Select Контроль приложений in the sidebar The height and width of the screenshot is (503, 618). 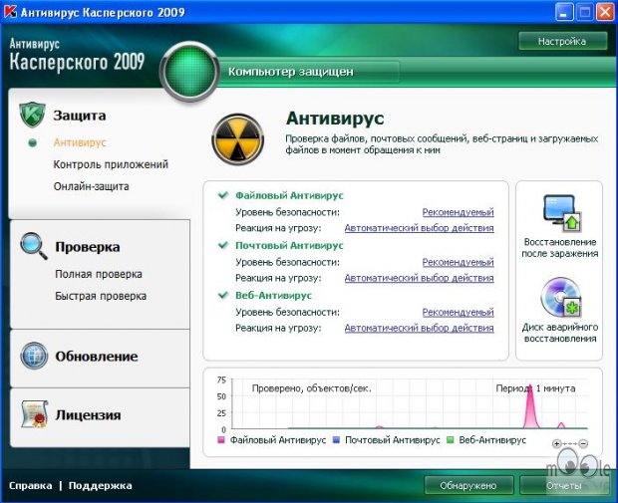click(111, 164)
